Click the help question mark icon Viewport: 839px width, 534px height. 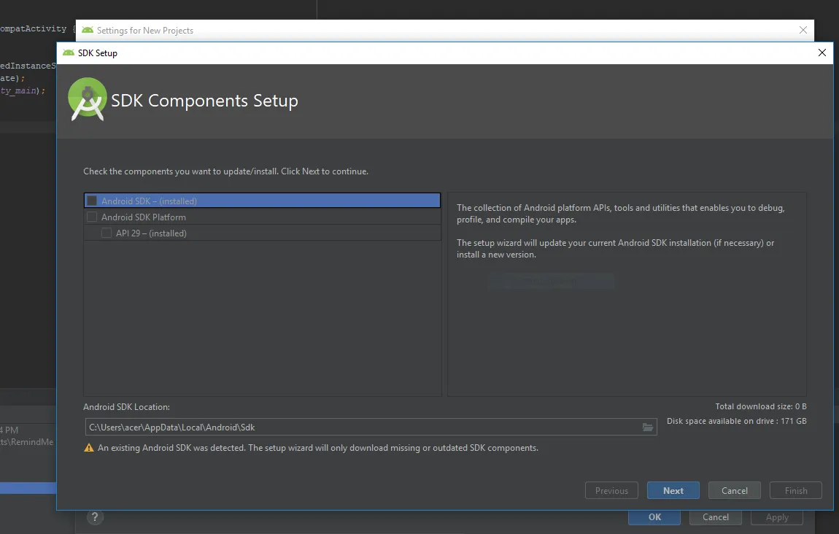point(94,517)
